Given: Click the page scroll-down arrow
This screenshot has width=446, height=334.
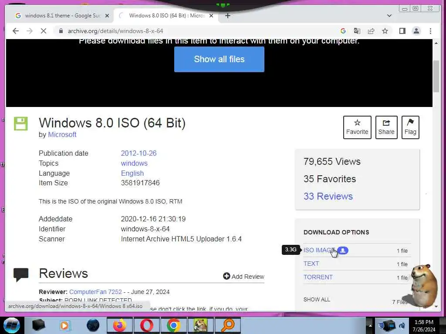Looking at the screenshot, I should pyautogui.click(x=436, y=307).
